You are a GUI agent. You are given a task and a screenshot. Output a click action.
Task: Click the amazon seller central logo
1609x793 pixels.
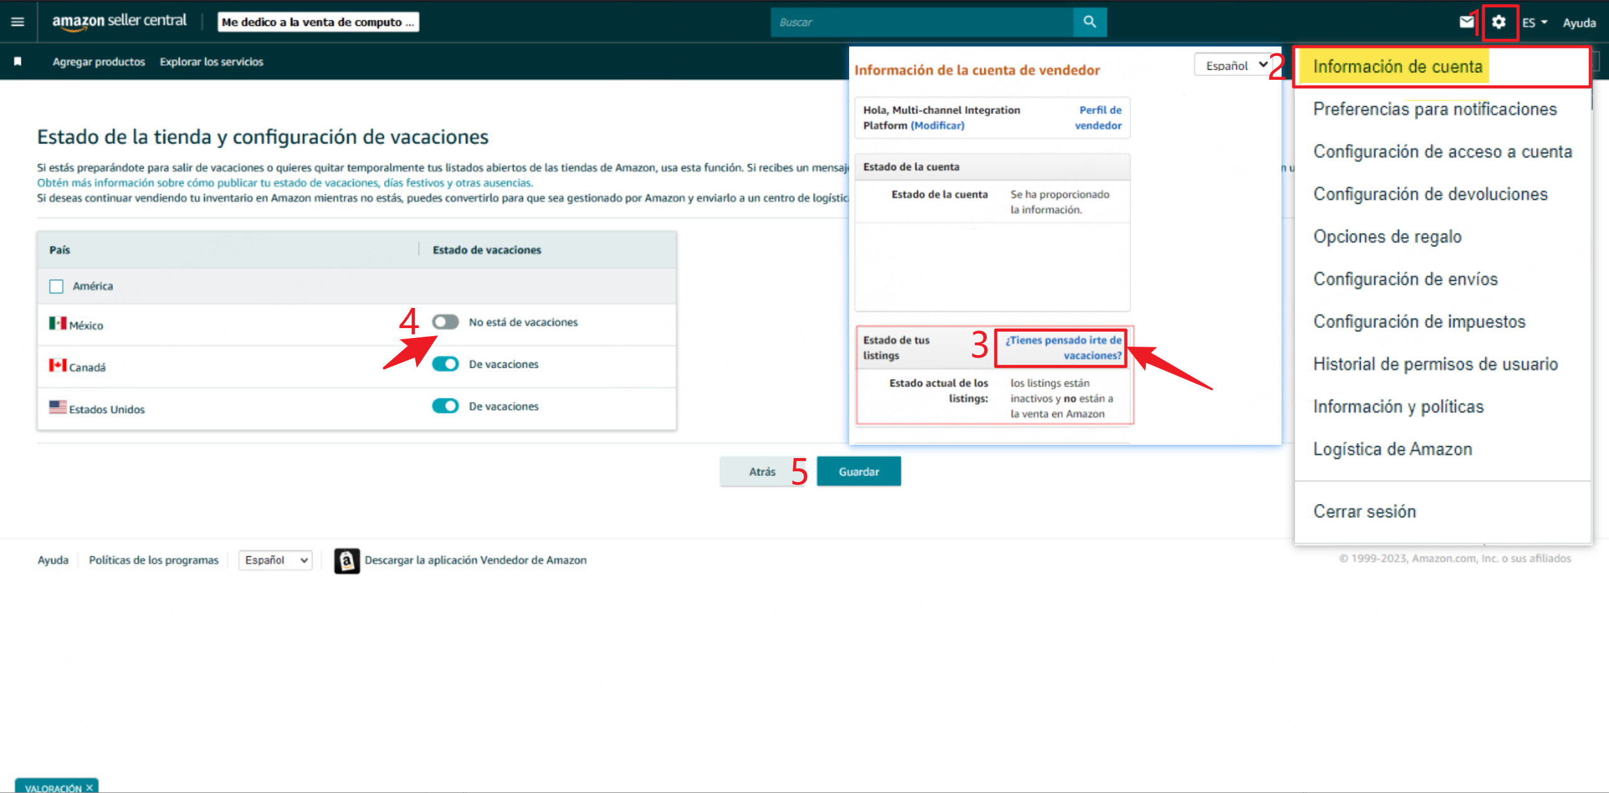119,21
